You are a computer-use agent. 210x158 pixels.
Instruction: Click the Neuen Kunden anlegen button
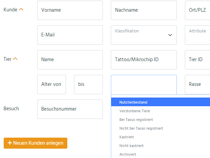(x=36, y=143)
